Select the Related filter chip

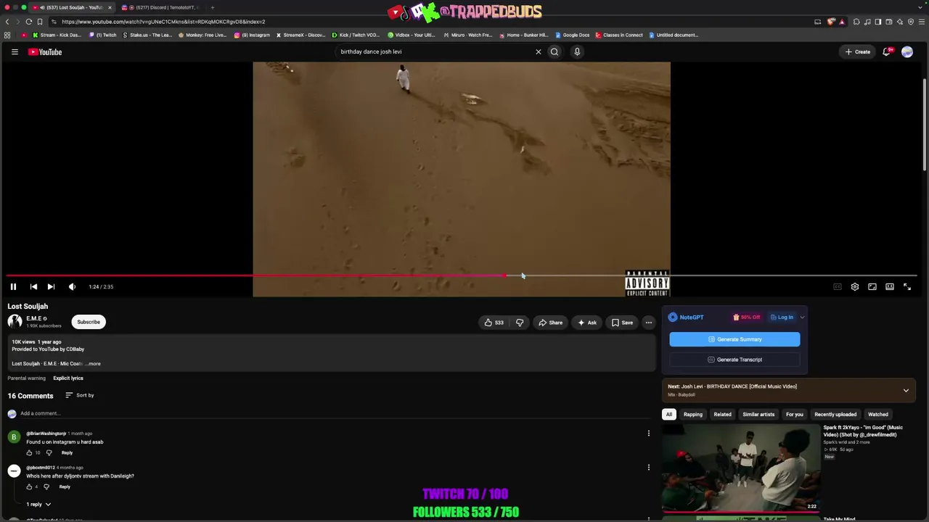coord(722,415)
